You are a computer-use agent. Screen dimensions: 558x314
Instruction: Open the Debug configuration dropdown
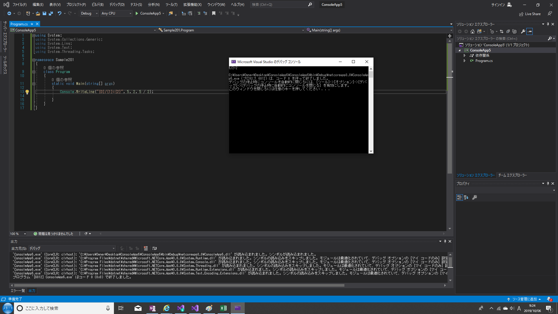[89, 13]
